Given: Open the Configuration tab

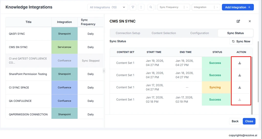Looking at the screenshot, I should click(x=200, y=33).
